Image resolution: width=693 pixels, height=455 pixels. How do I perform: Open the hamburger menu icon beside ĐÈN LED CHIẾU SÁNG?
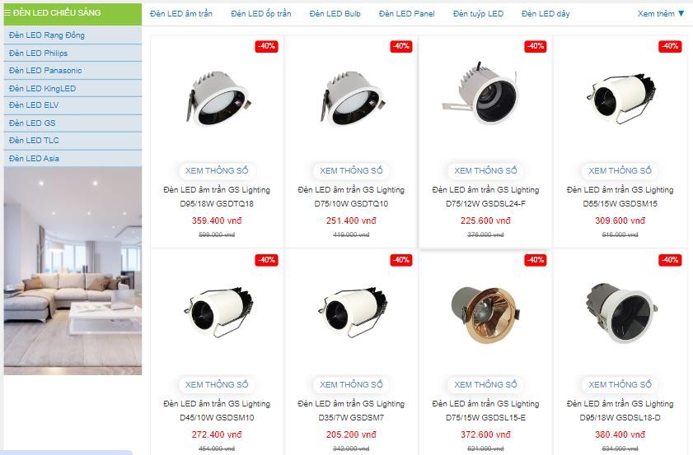click(7, 13)
